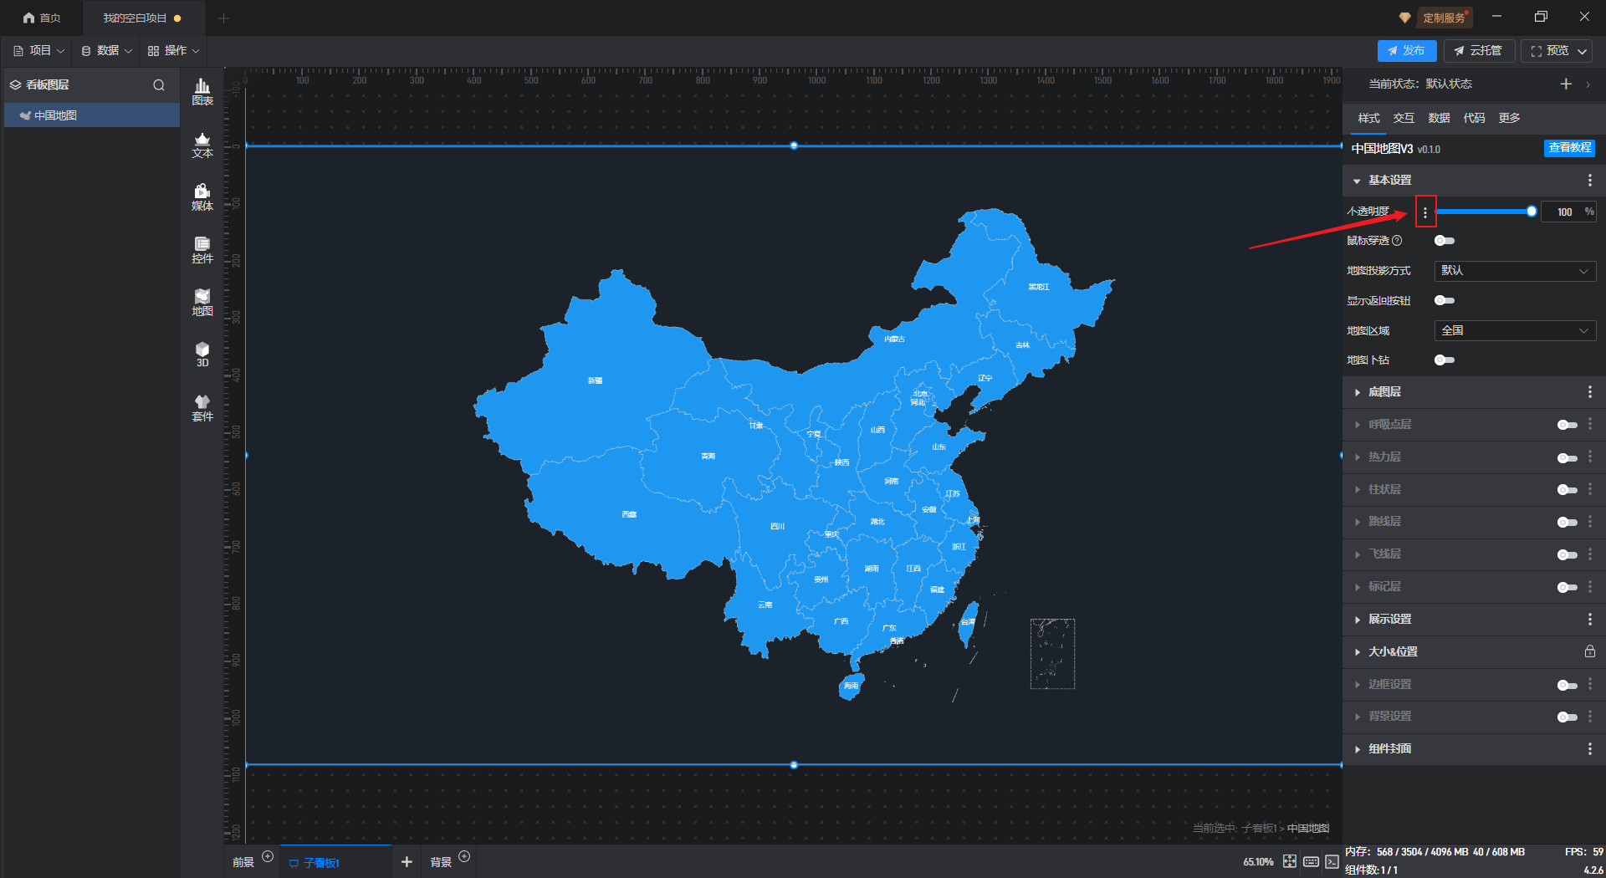Open the 控件 controls component panel

[202, 250]
